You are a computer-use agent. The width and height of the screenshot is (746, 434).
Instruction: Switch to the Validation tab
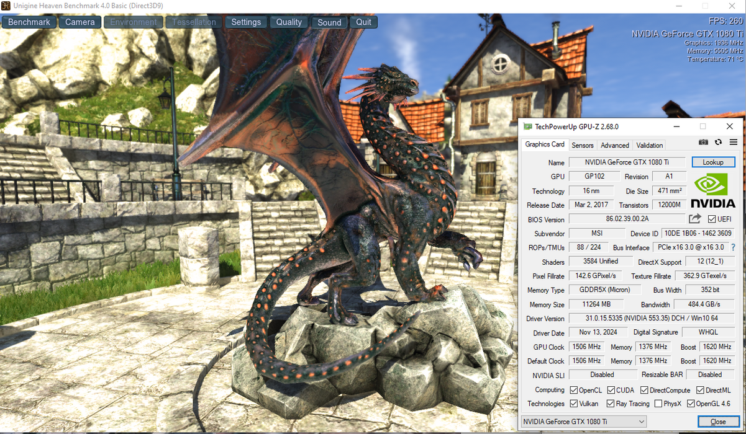tap(650, 145)
